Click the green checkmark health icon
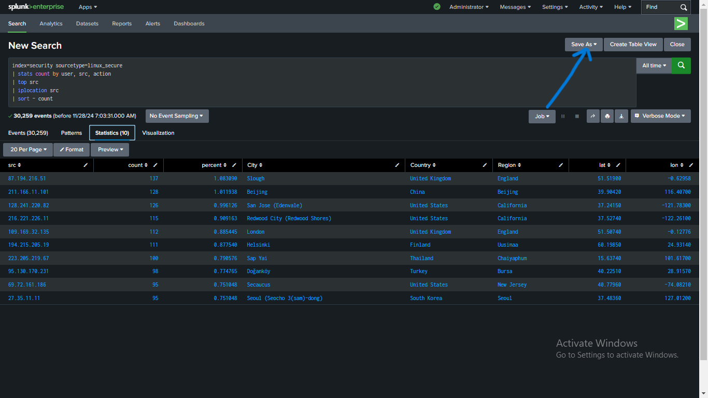Screen dimensions: 708x398 [436, 7]
